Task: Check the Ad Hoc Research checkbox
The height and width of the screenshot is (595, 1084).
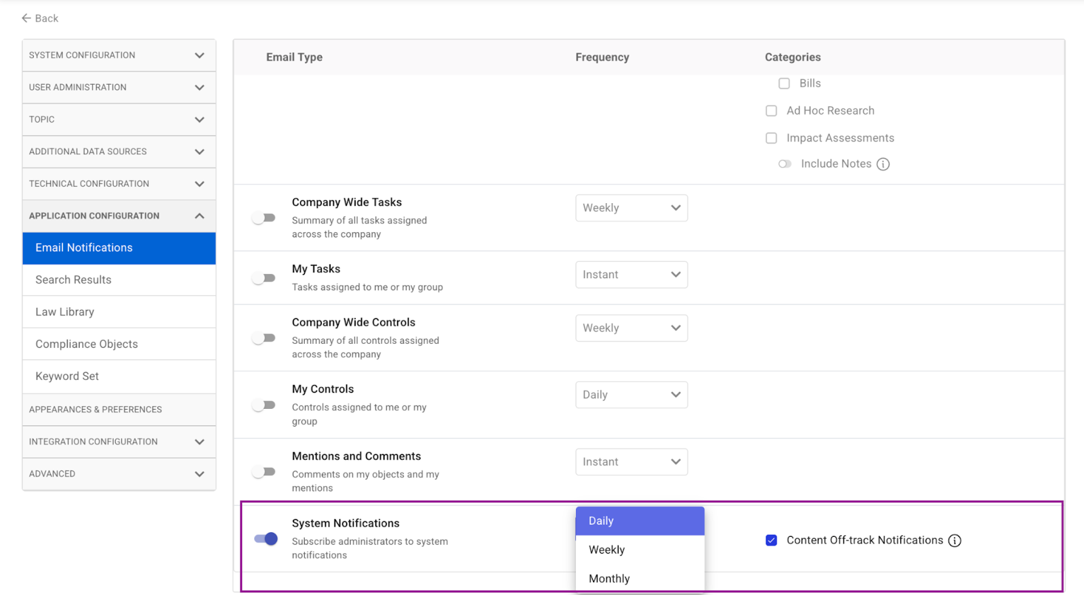Action: pyautogui.click(x=771, y=110)
